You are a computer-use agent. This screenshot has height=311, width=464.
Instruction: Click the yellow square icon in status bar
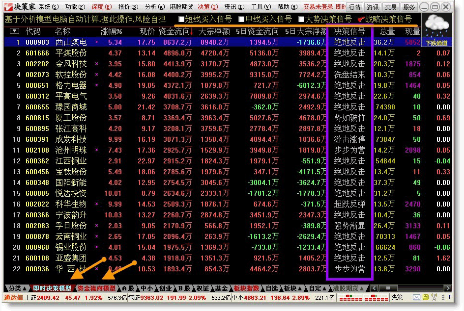click(x=425, y=297)
